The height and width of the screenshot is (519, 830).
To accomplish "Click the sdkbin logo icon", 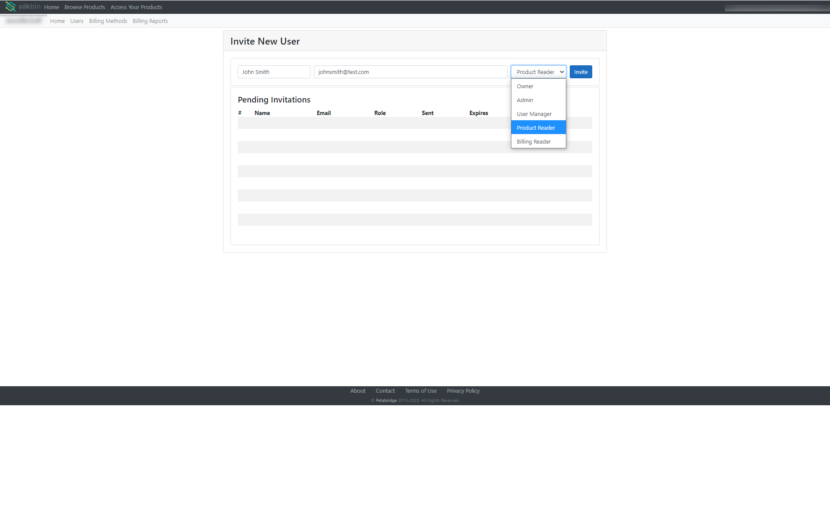I will point(10,6).
